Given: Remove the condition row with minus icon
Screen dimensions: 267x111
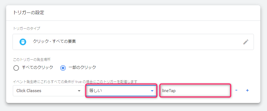Looking at the screenshot, I should pyautogui.click(x=236, y=90).
